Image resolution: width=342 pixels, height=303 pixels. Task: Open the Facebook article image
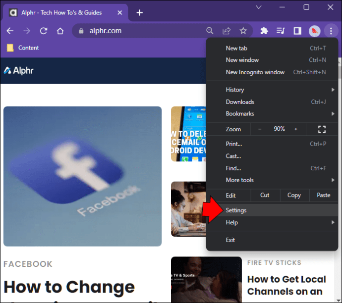82,176
